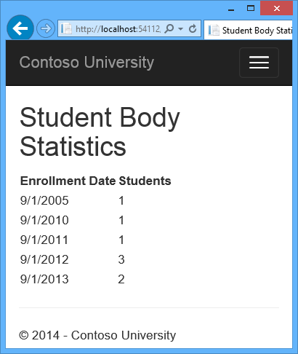Click the student count 3 cell

click(x=121, y=259)
